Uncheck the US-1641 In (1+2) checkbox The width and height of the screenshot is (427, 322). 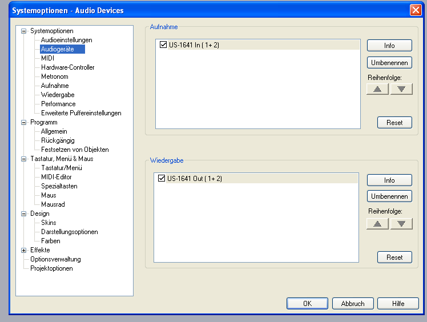[163, 45]
